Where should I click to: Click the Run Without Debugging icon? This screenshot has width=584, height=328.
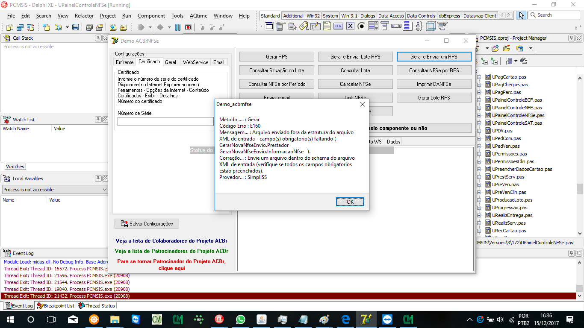pos(160,27)
